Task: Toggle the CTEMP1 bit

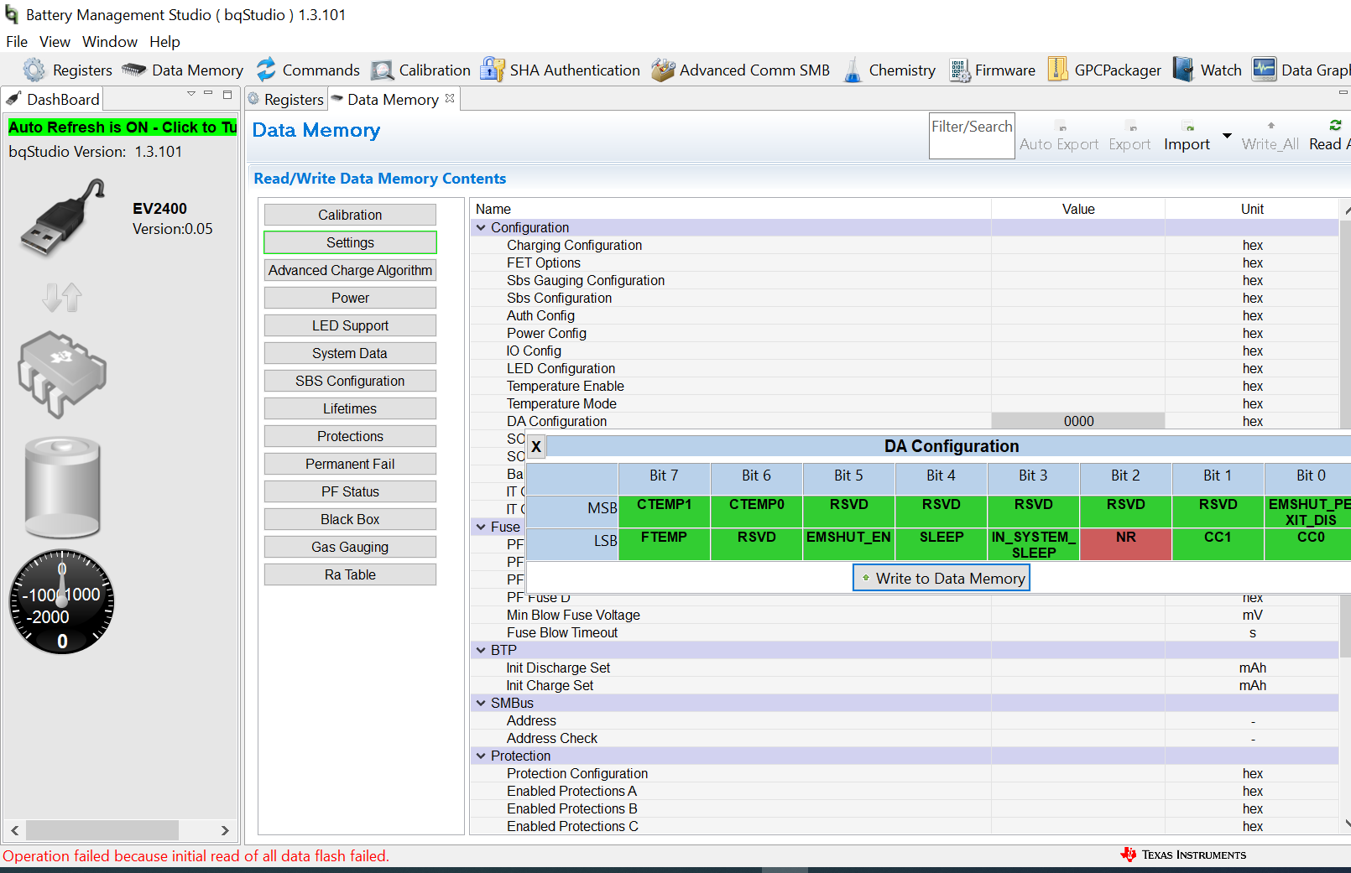Action: click(x=664, y=512)
